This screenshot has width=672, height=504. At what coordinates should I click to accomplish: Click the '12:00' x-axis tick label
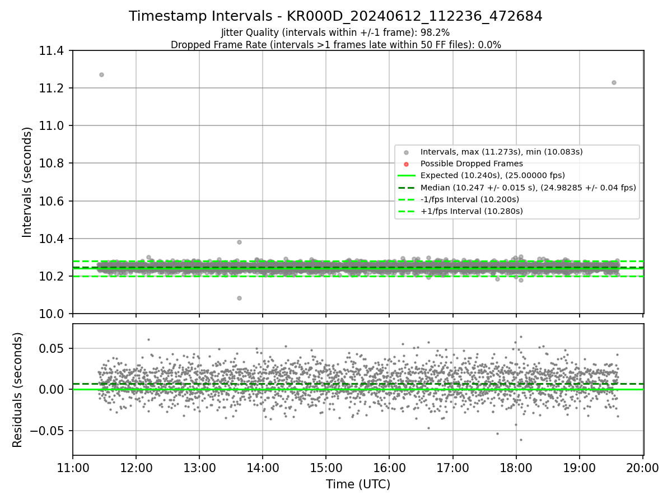(136, 468)
